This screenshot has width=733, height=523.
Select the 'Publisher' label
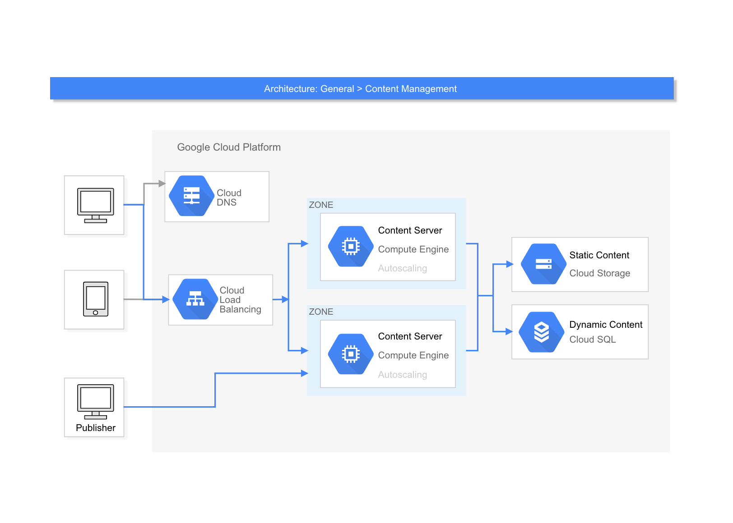click(x=96, y=428)
